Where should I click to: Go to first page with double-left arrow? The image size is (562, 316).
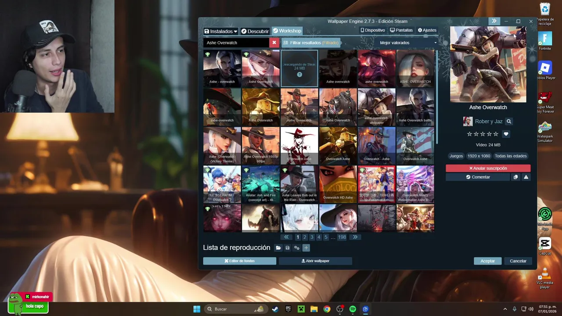point(287,237)
